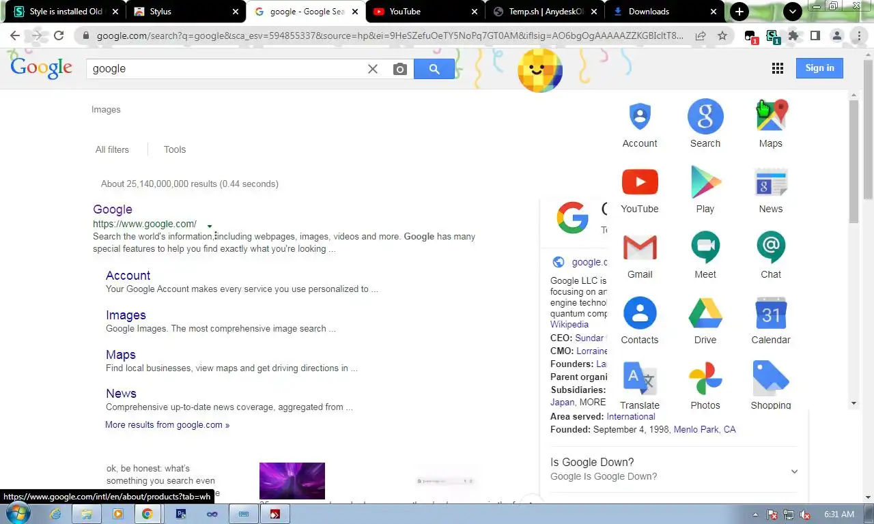Click the purple image thumbnail

click(x=292, y=481)
